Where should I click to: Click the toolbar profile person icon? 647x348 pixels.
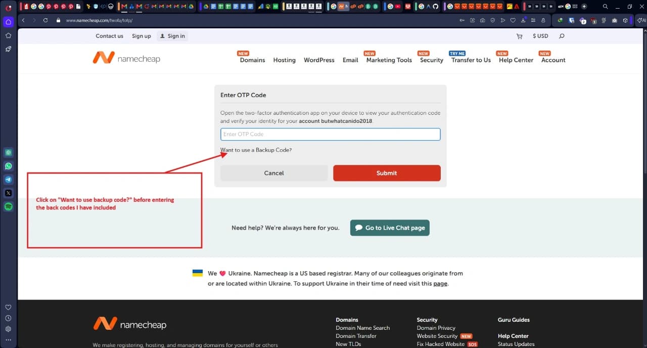point(543,20)
